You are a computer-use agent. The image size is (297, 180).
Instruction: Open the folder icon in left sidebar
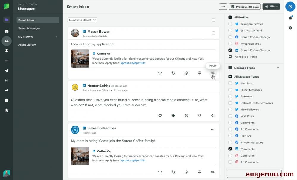pyautogui.click(x=7, y=20)
